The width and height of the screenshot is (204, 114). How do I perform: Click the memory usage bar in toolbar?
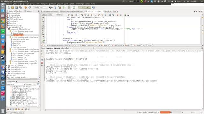[x=85, y=8]
